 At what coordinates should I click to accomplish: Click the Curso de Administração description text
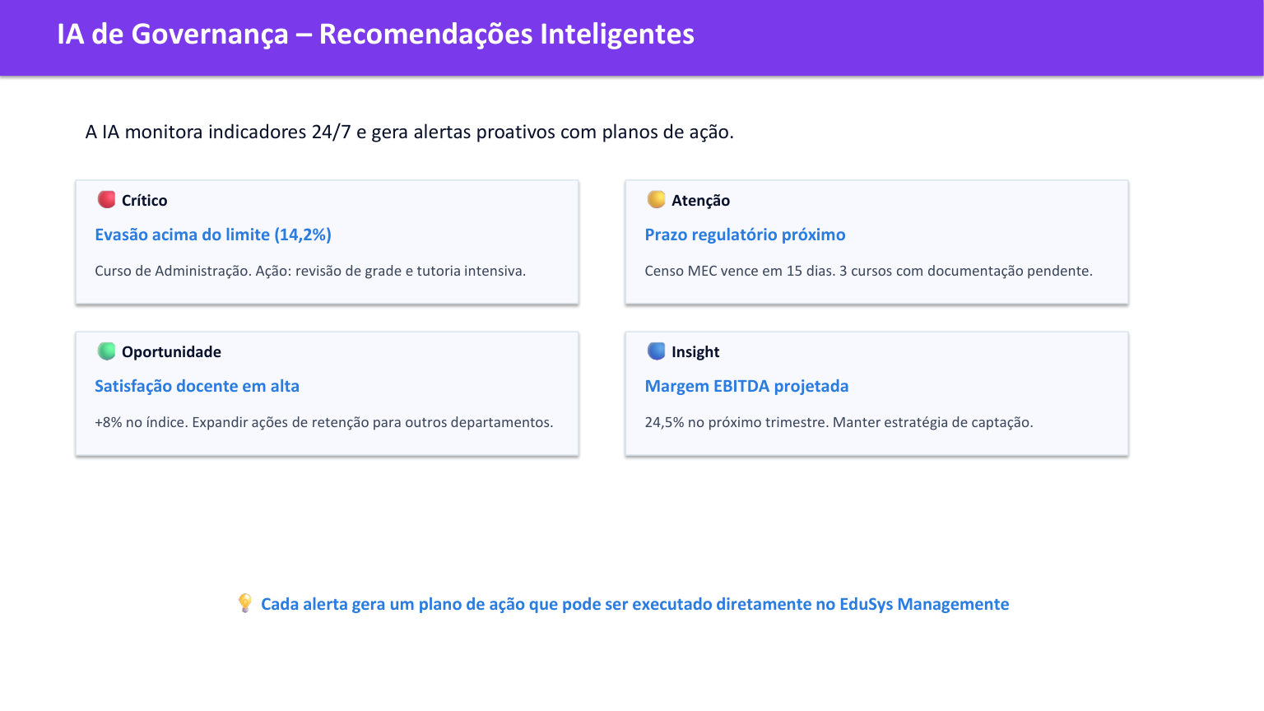[x=310, y=271]
